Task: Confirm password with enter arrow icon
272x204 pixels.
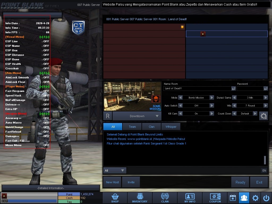Action: [266, 89]
